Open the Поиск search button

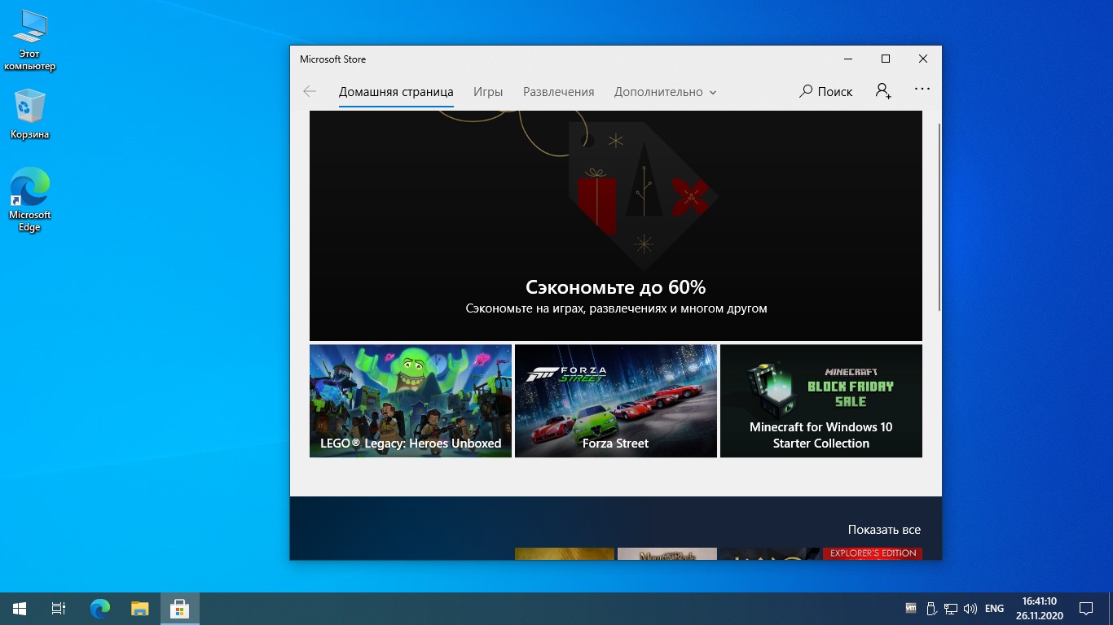pos(825,91)
